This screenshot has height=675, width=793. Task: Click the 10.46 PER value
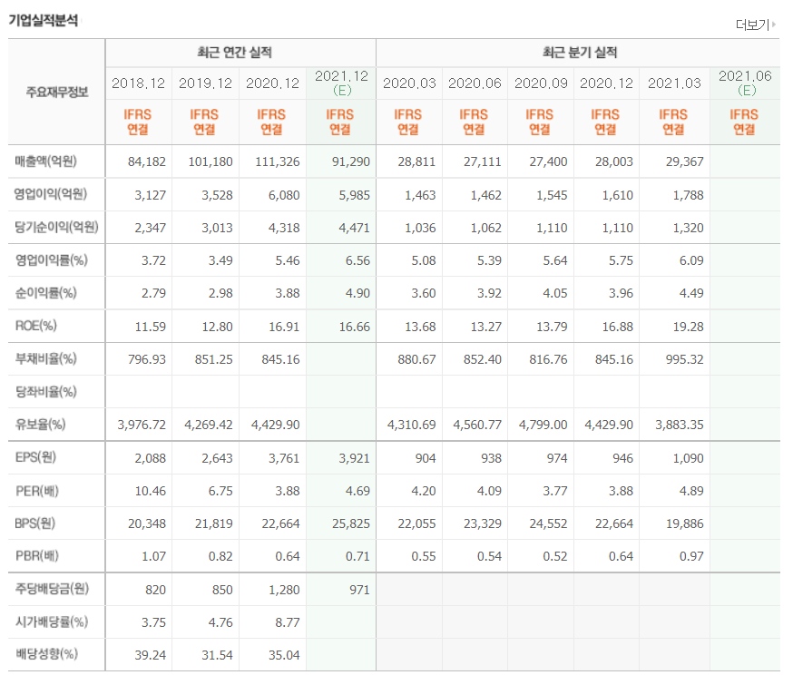click(151, 491)
